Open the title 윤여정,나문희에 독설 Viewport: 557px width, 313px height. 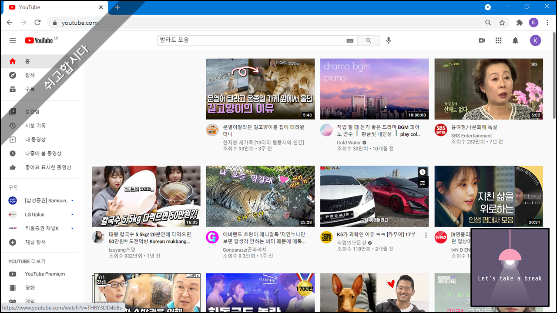pos(474,127)
